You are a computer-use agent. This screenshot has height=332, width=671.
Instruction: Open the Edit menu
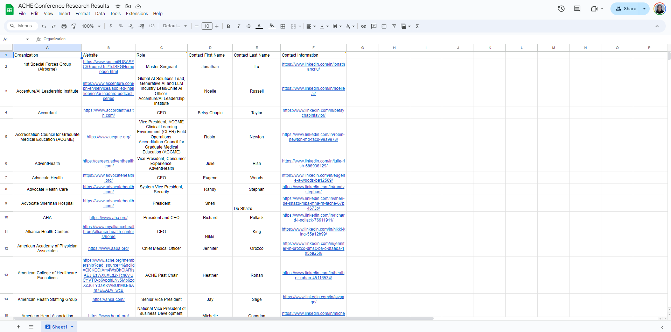point(35,14)
